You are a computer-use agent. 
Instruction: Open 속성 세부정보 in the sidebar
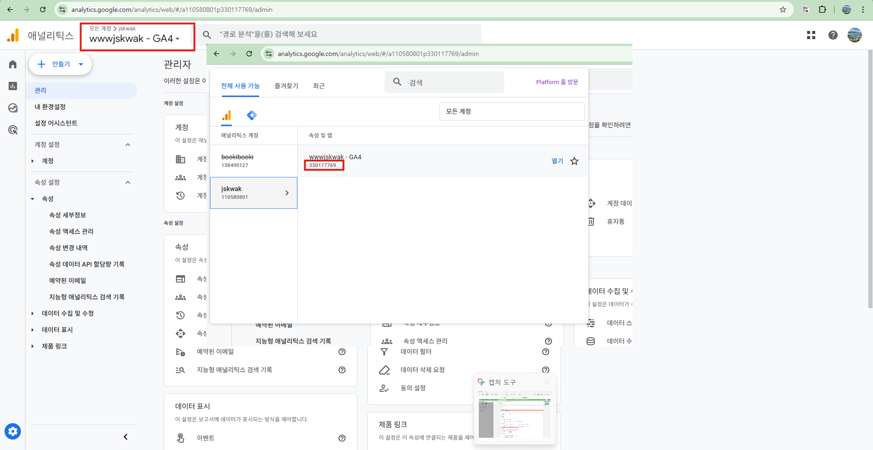click(x=67, y=215)
